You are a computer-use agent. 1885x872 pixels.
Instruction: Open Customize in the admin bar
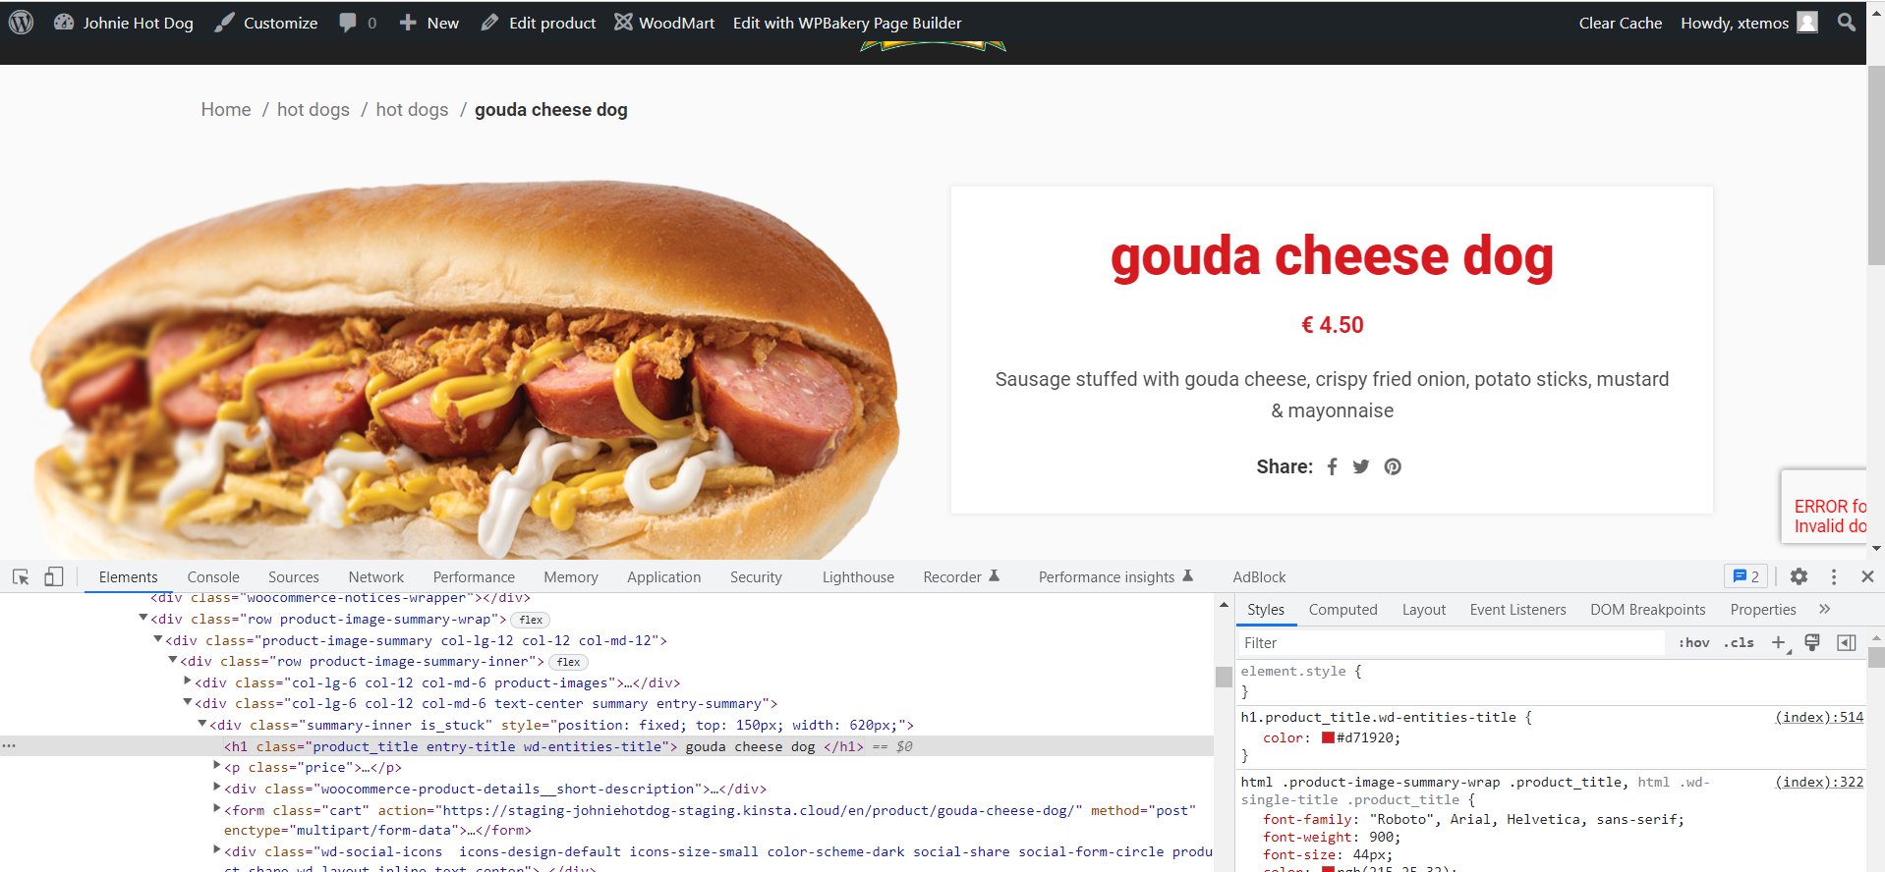click(266, 23)
